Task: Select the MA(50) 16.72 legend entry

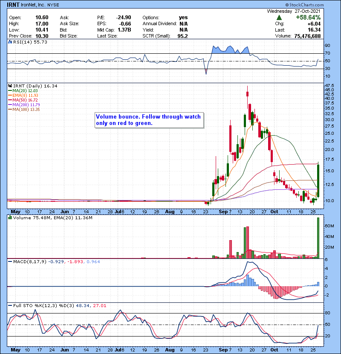Action: point(23,100)
